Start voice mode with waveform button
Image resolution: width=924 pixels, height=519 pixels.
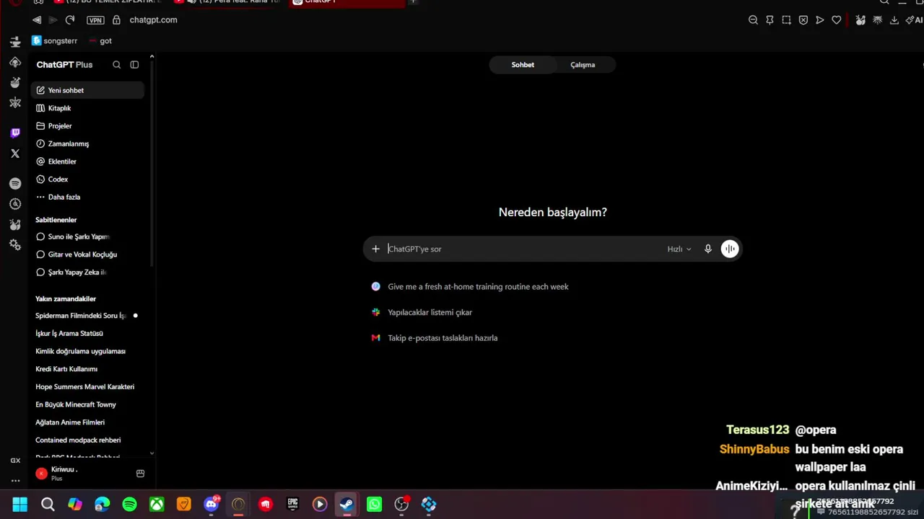pos(730,249)
